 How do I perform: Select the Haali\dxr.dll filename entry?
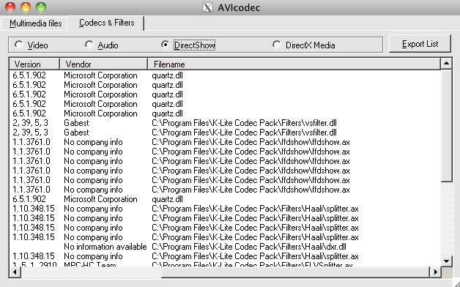249,247
